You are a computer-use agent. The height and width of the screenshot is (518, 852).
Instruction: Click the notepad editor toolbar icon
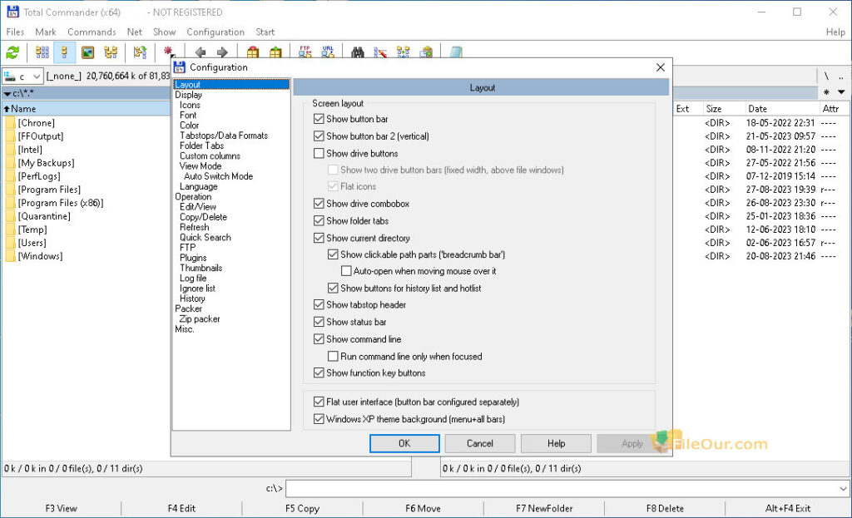(454, 52)
